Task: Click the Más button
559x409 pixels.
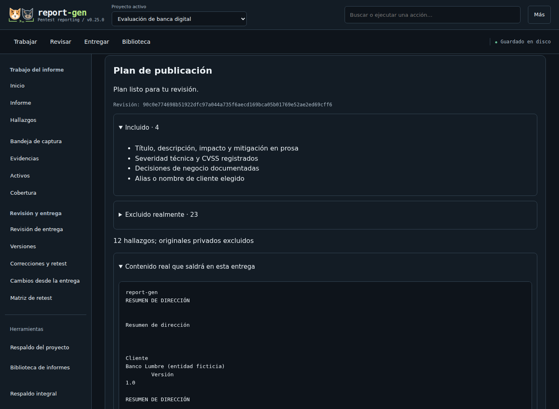Action: pyautogui.click(x=539, y=15)
